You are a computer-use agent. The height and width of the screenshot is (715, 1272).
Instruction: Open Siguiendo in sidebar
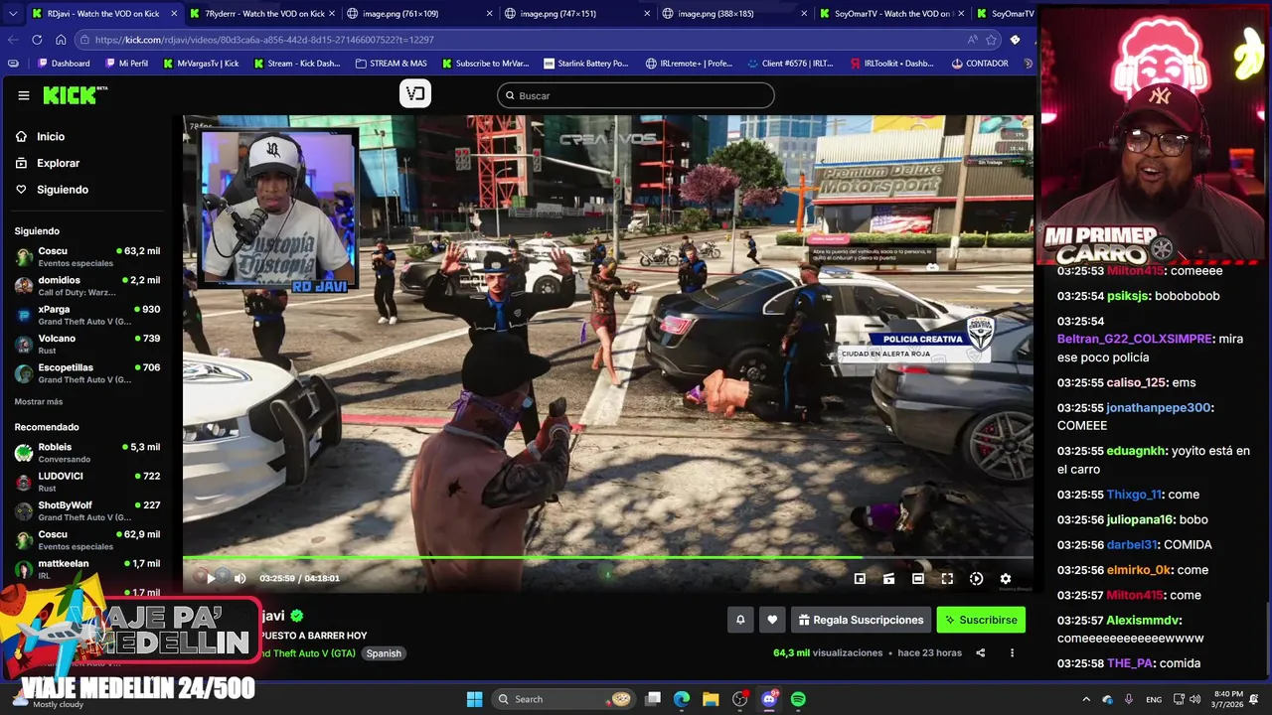coord(62,190)
